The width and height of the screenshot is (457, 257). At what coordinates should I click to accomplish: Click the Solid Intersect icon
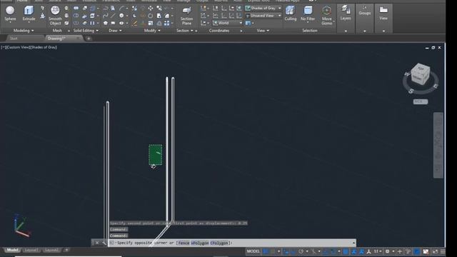tap(76, 23)
